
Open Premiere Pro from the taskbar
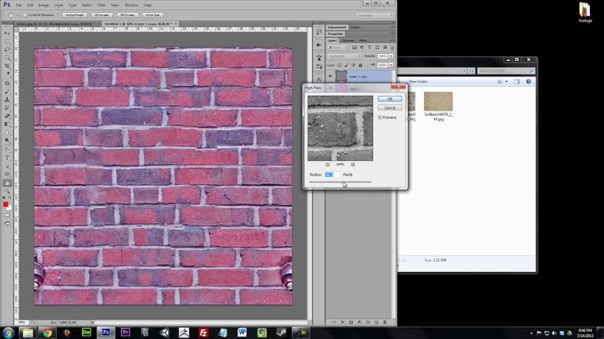[125, 332]
